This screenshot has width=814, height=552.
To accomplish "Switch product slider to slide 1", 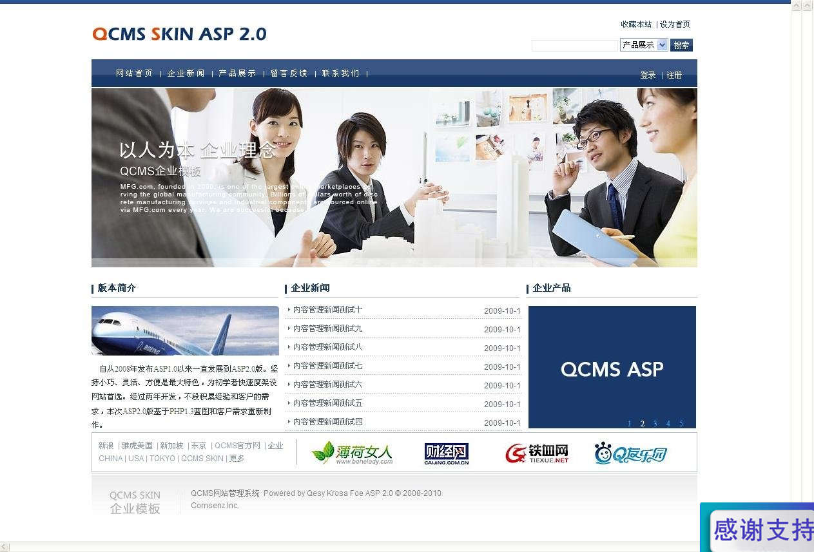I will tap(630, 424).
